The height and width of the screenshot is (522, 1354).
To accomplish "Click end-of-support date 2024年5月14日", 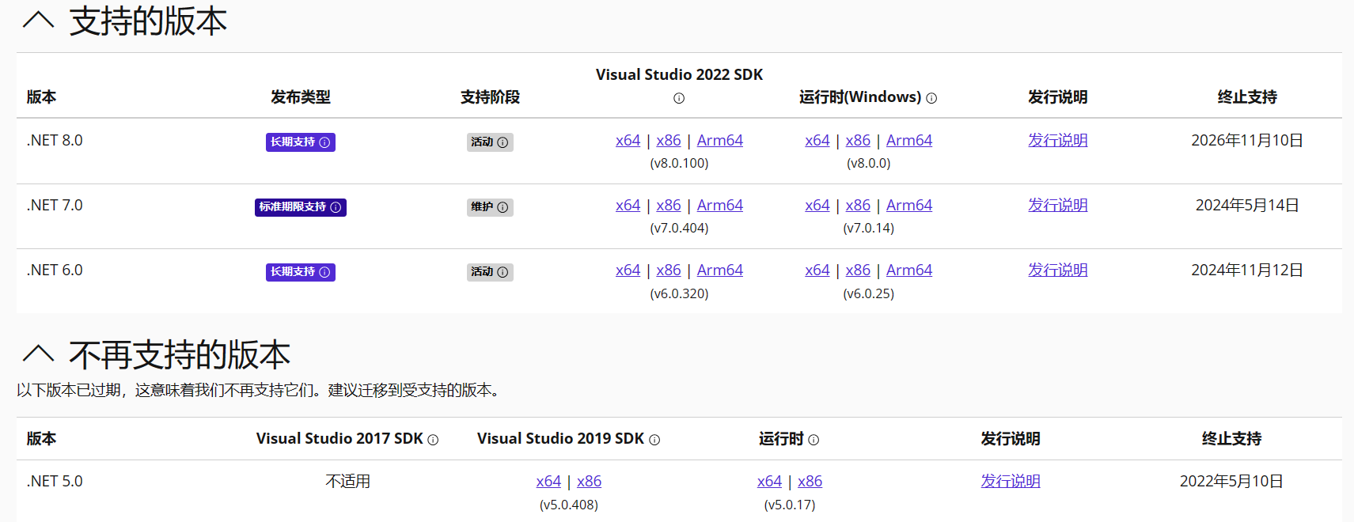I will pos(1247,205).
